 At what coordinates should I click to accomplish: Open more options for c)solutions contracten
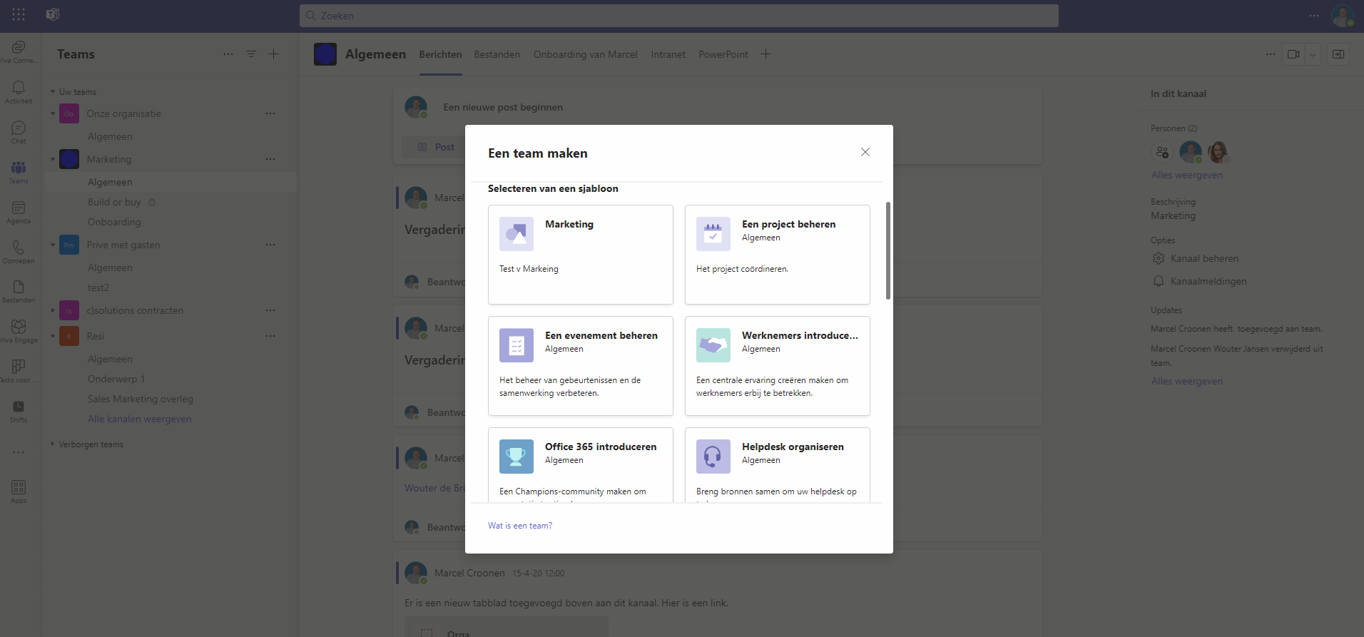[270, 310]
